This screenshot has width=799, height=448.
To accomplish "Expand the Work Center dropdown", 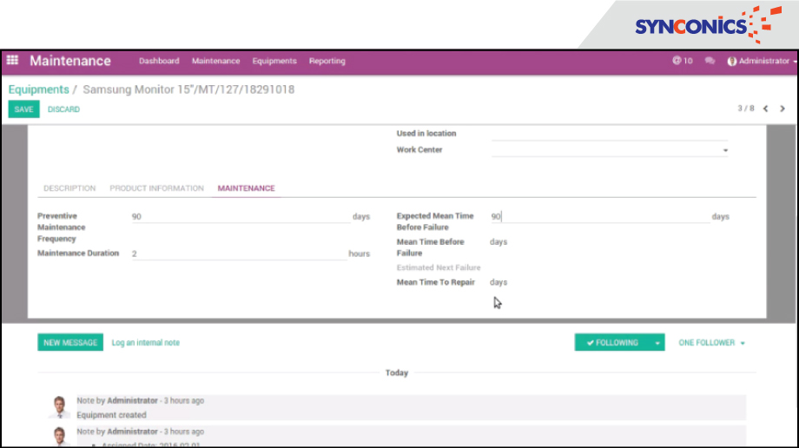I will pyautogui.click(x=725, y=150).
